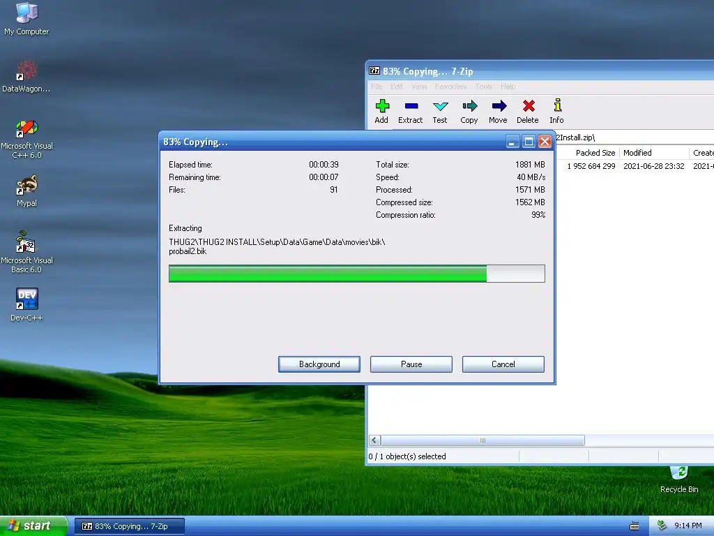Click the file name probail2.bik
The width and height of the screenshot is (714, 536).
click(188, 251)
